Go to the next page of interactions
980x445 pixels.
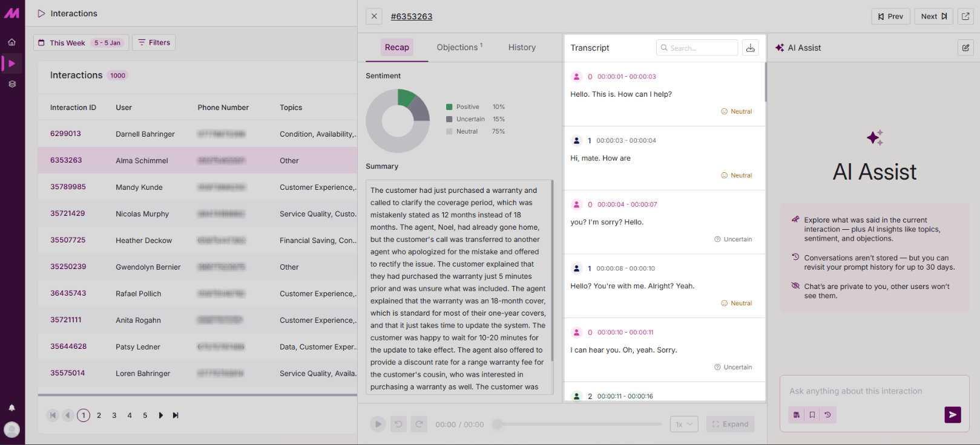(160, 415)
